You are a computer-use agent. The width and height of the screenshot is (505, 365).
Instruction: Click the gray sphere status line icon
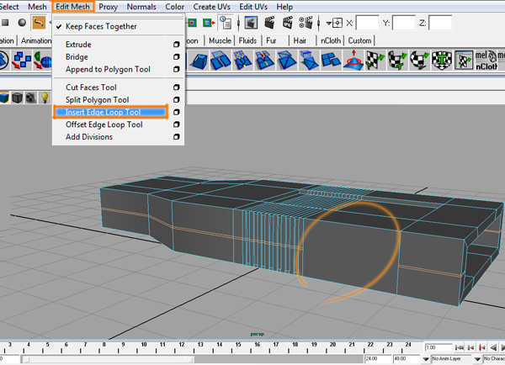pyautogui.click(x=22, y=23)
